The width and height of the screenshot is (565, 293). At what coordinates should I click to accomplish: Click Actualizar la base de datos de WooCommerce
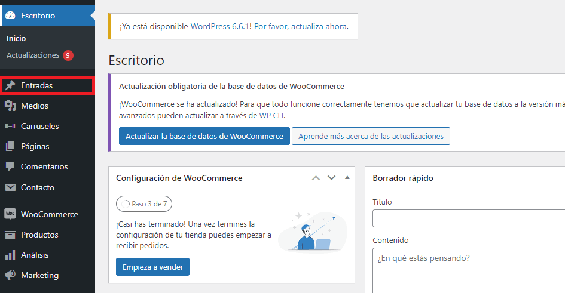point(204,136)
